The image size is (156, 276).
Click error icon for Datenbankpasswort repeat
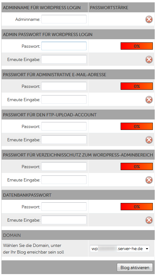[149, 220]
